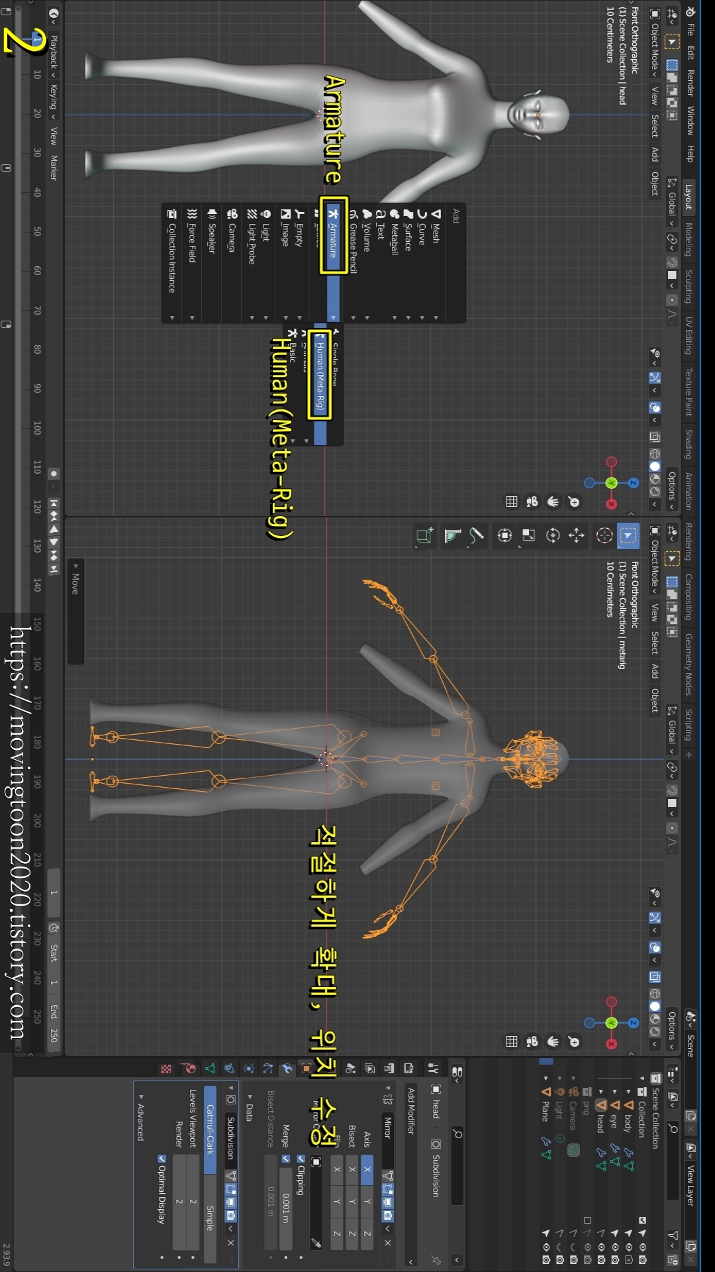This screenshot has width=715, height=1272.
Task: Choose Mesh in the Add menu
Action: tap(435, 262)
